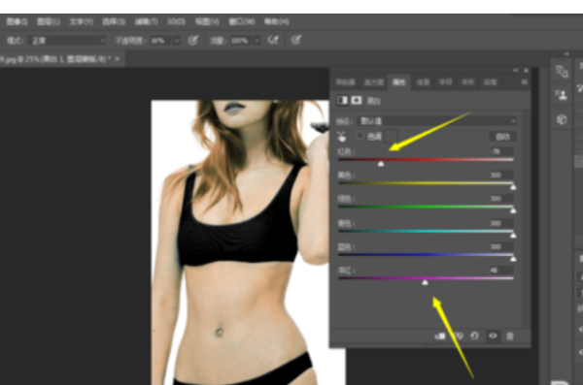The image size is (583, 385).
Task: Open the 3D cube panel icon in the dock
Action: pyautogui.click(x=562, y=119)
